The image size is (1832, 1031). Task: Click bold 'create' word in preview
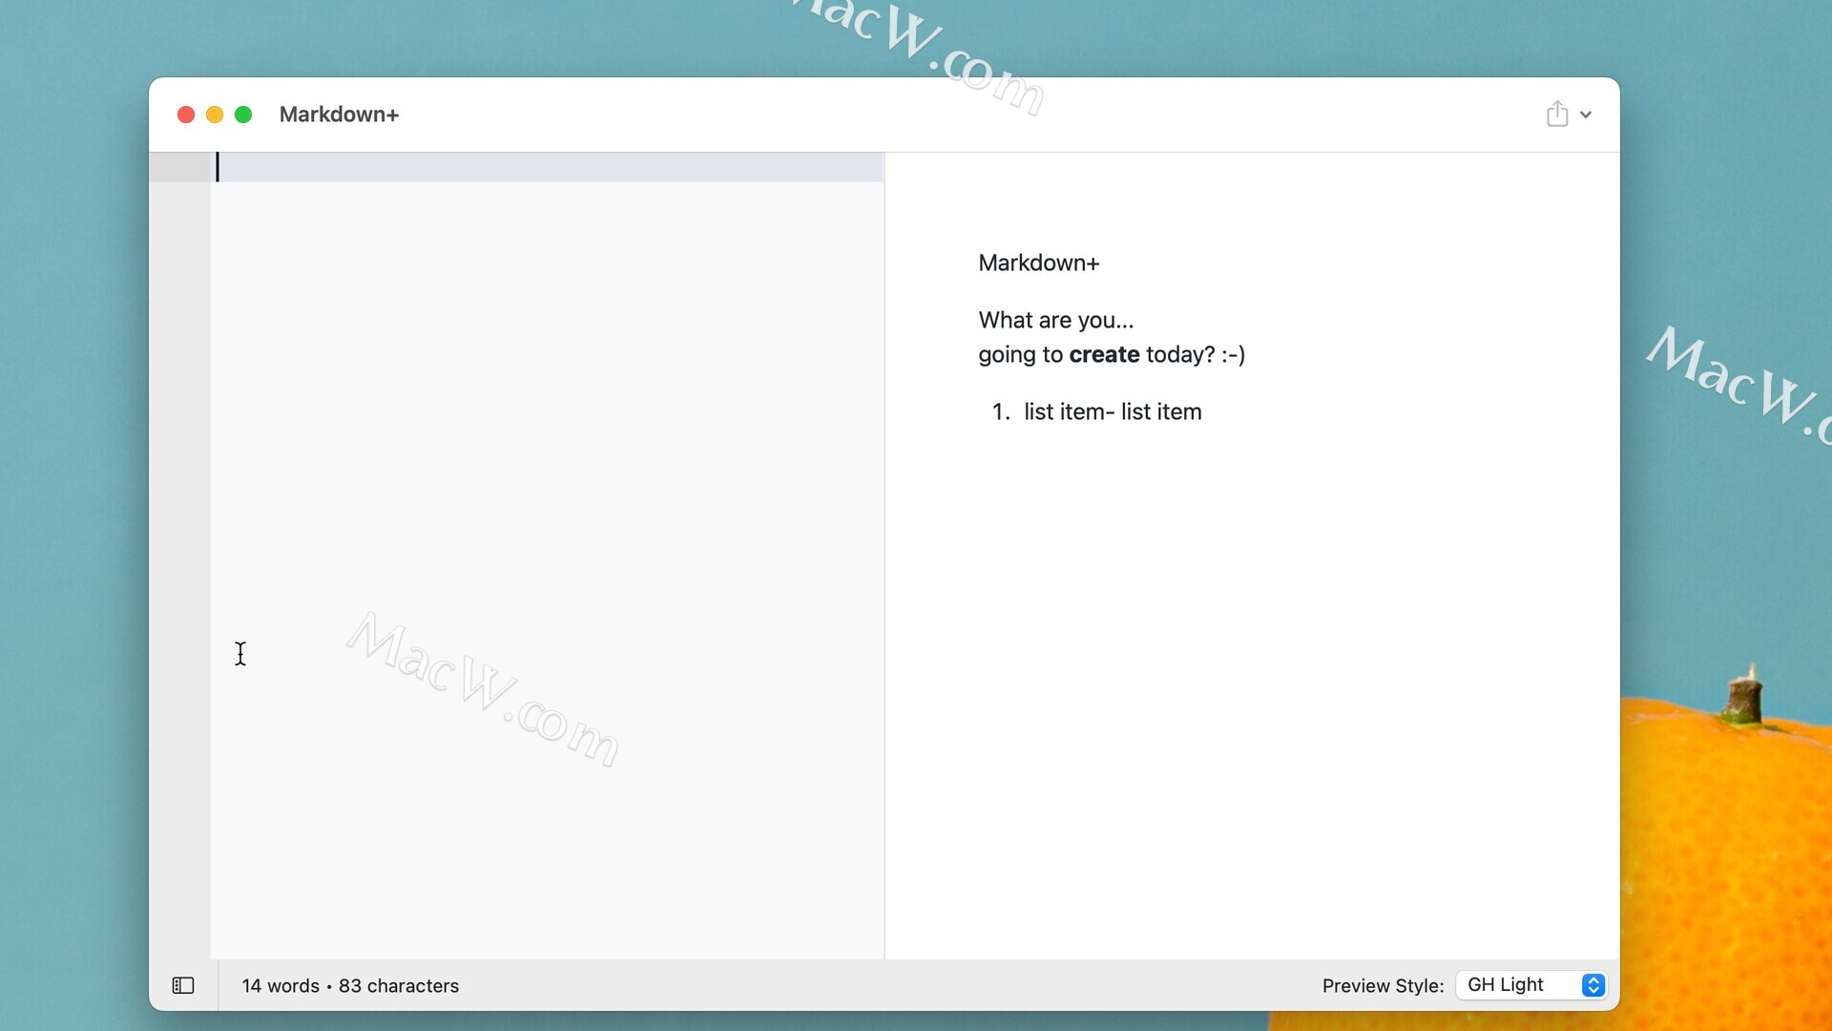click(1104, 354)
